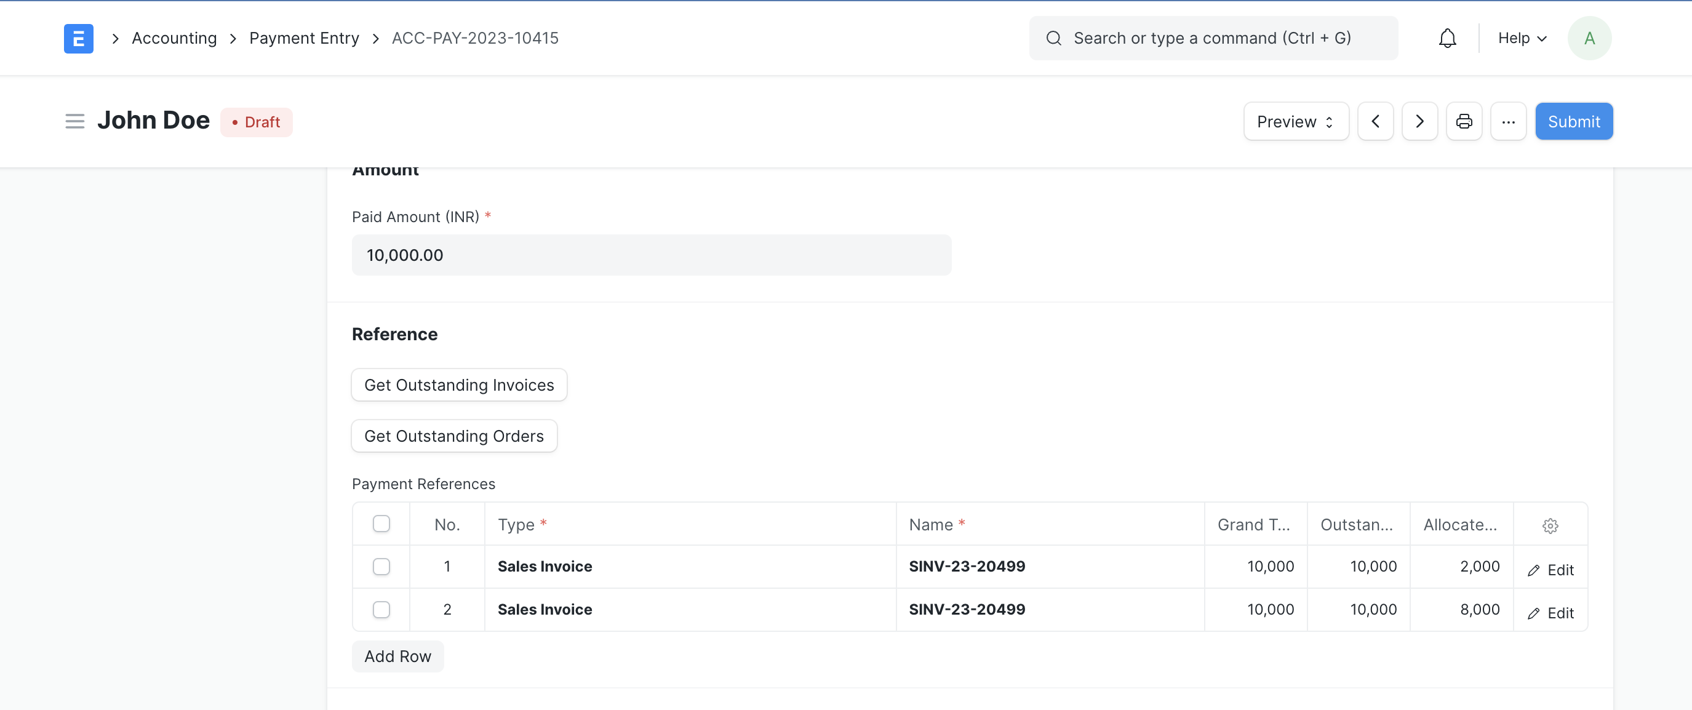Click the Paid Amount input field

click(652, 255)
